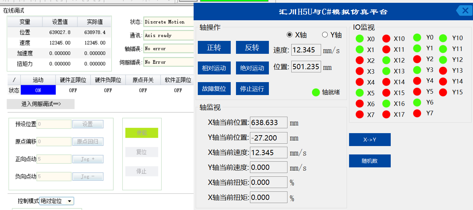Click the 位置 设置值 cell 639027.8

point(60,32)
